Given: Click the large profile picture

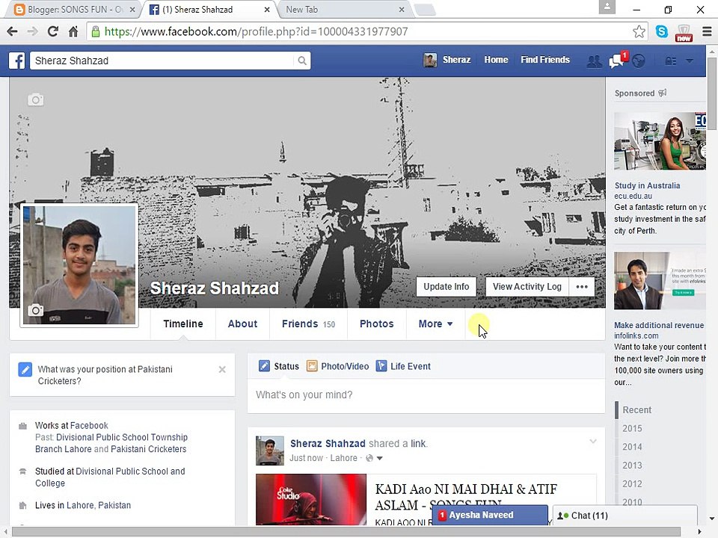Looking at the screenshot, I should 79,265.
